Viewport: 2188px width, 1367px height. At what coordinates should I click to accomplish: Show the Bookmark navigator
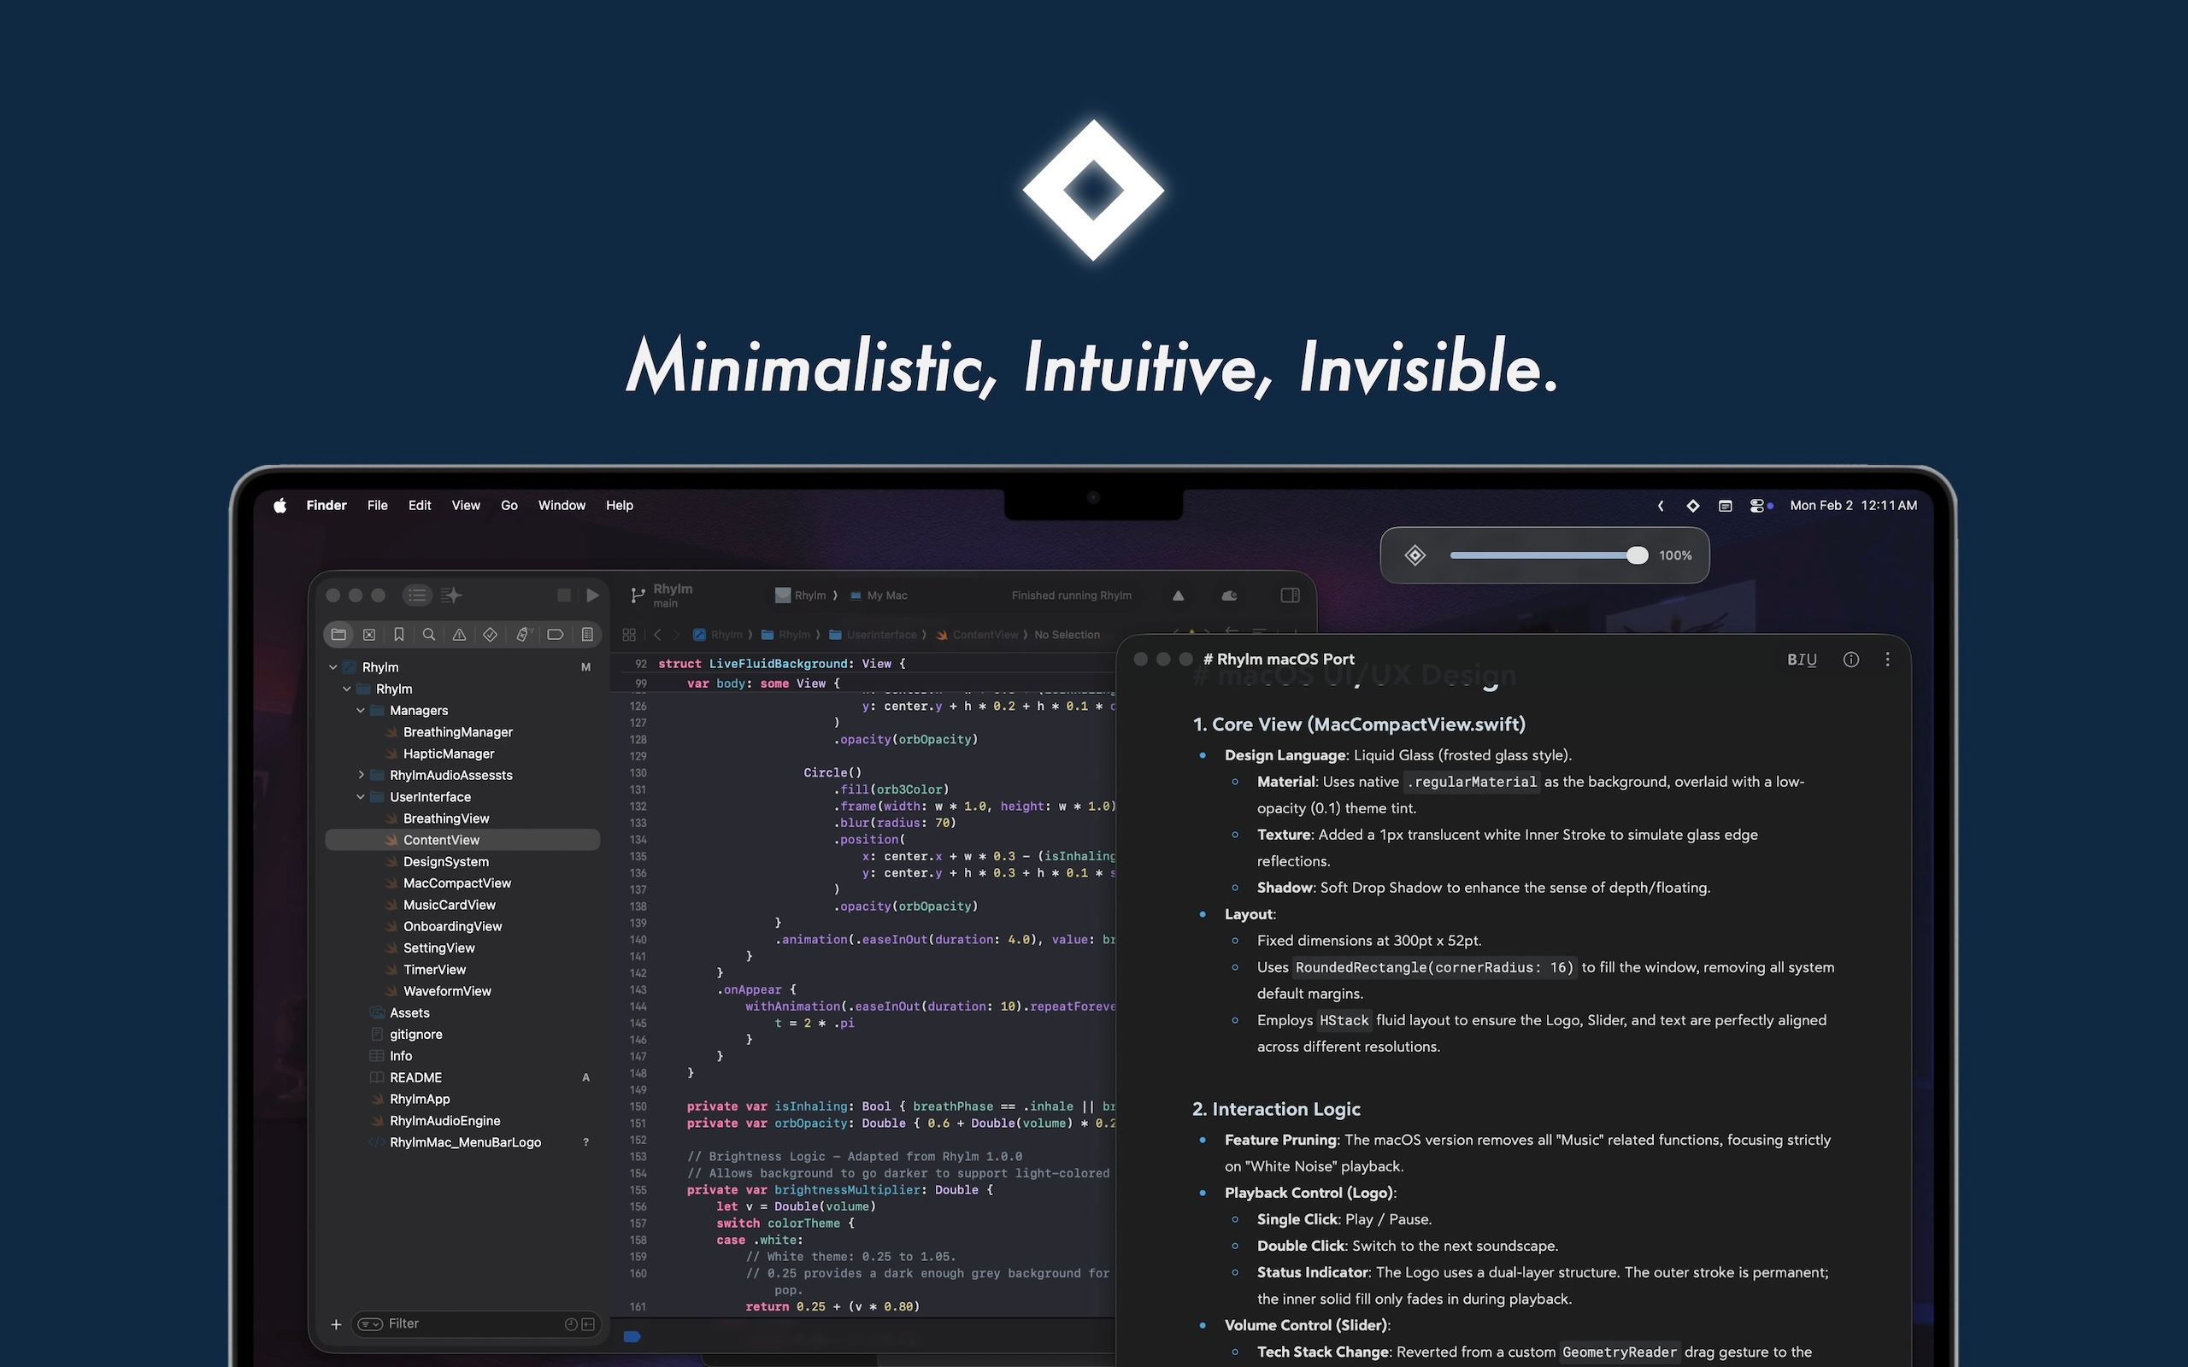pos(399,635)
